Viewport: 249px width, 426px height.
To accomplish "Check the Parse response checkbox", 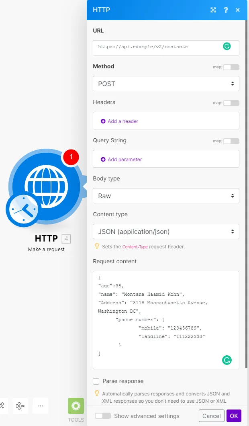I will (96, 381).
